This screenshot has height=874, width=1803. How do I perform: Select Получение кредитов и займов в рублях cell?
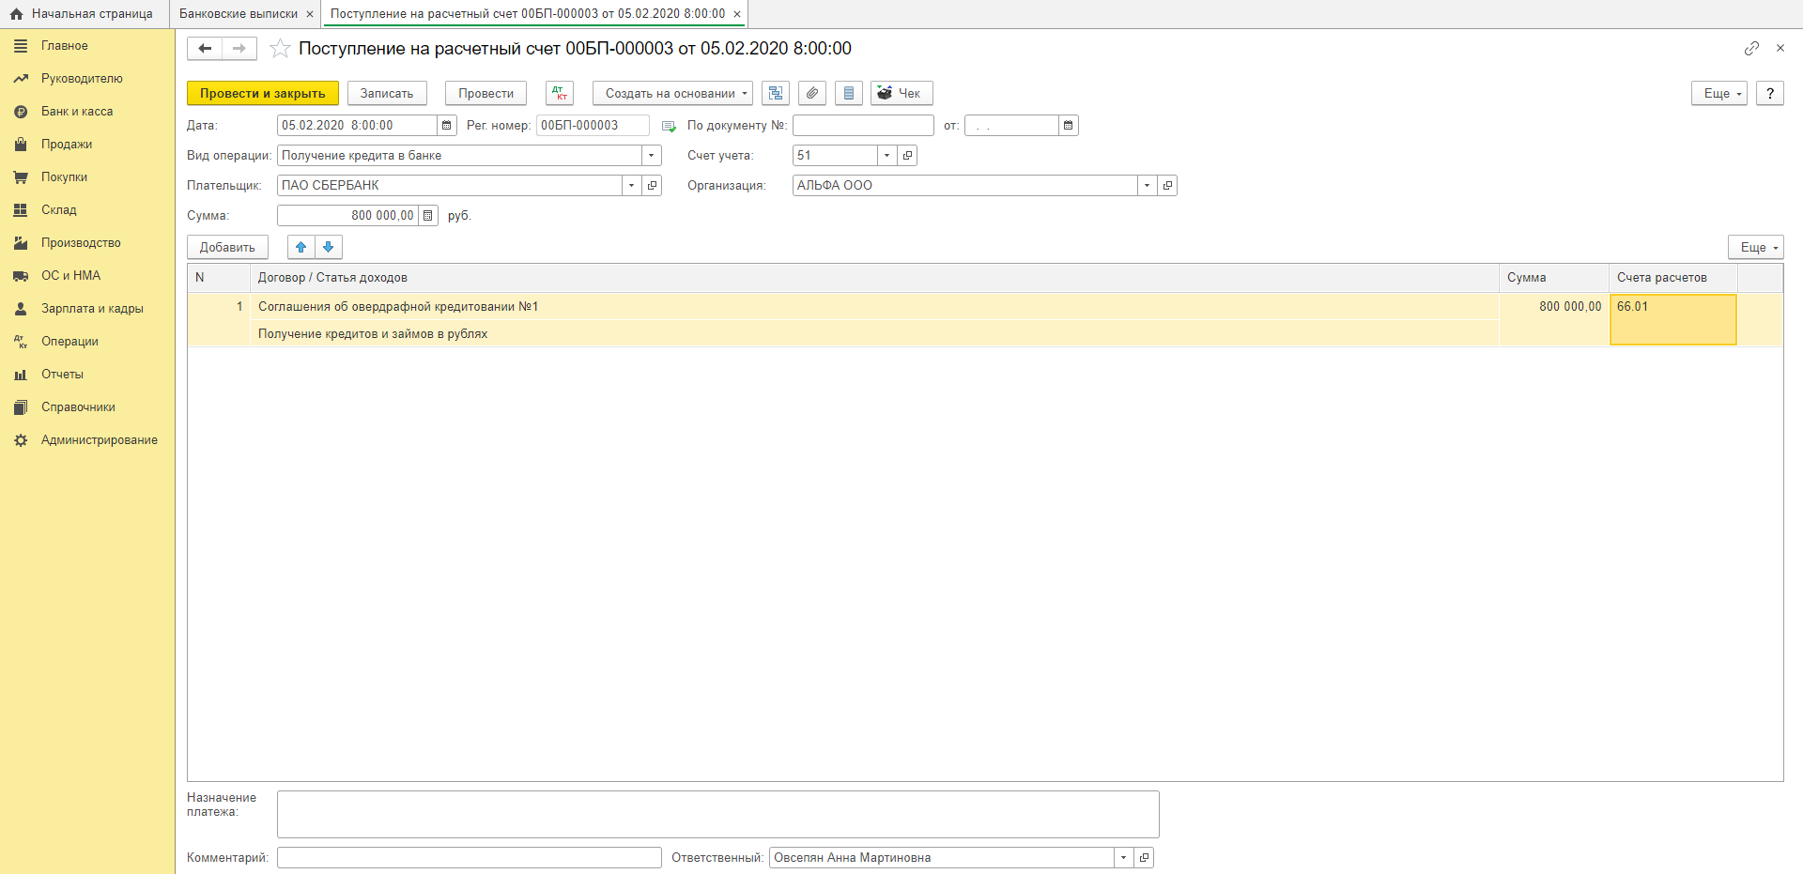click(874, 333)
